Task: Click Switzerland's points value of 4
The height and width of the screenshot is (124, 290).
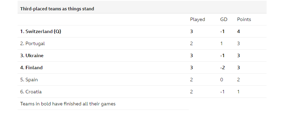Action: 238,31
